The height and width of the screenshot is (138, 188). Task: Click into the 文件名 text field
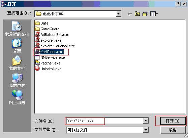click(x=105, y=121)
